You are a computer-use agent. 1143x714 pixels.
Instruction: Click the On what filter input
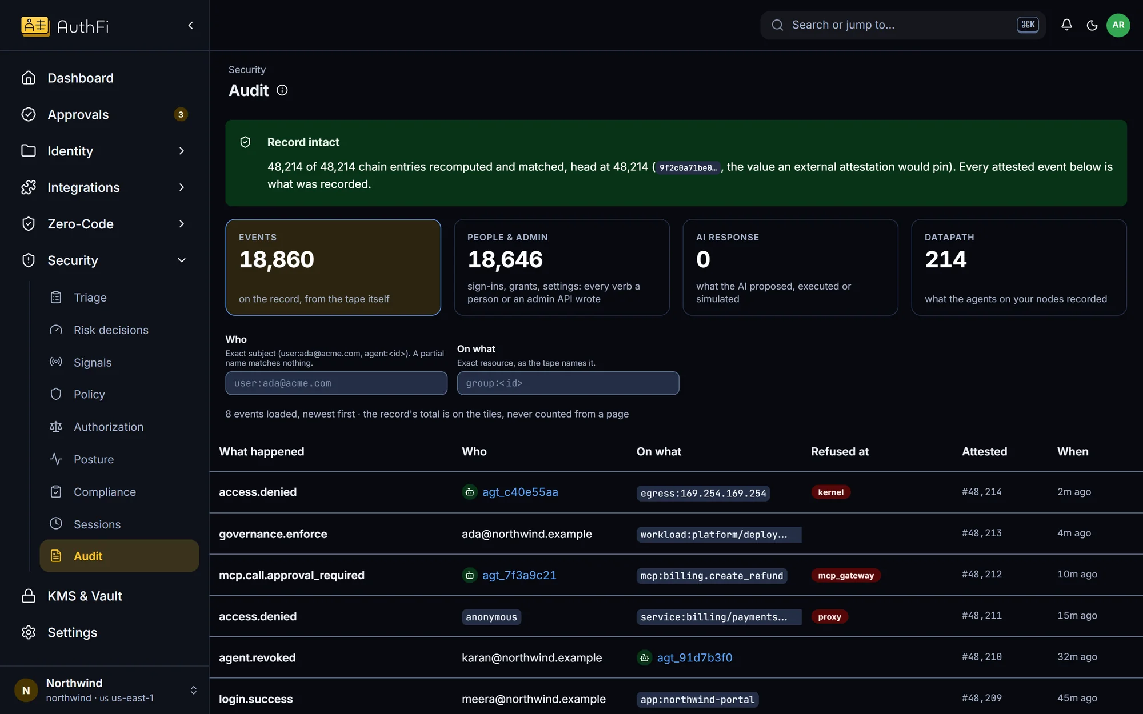coord(568,383)
